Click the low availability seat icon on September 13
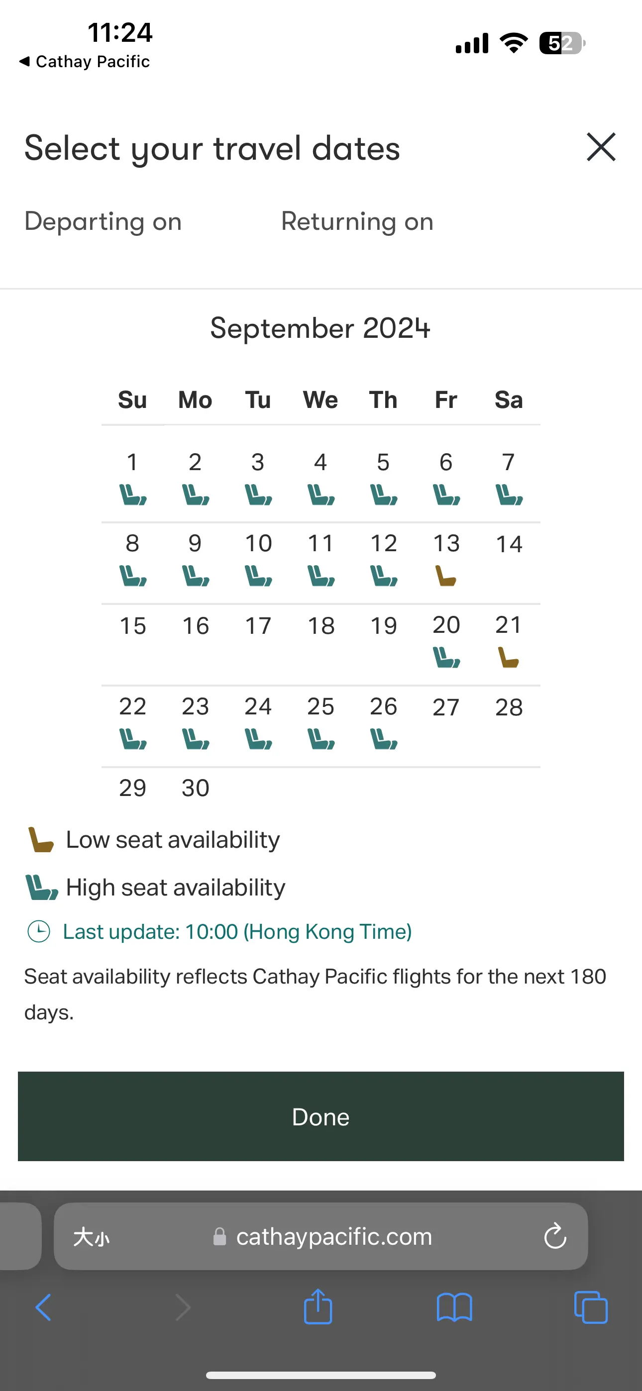Screen dimensions: 642x1391 tap(446, 576)
